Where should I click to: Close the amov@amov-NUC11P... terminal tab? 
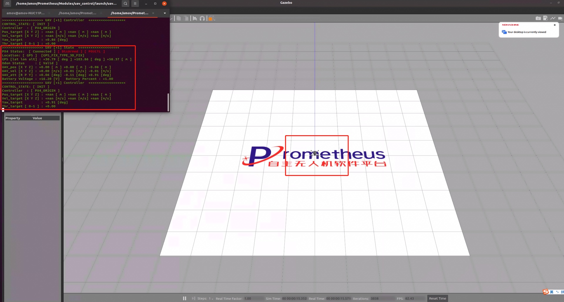(x=49, y=13)
